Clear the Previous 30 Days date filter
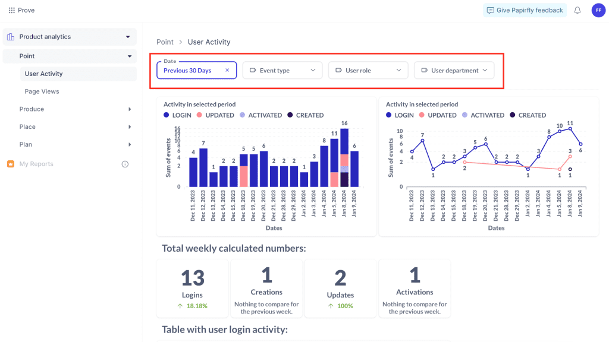609x342 pixels. coord(227,70)
